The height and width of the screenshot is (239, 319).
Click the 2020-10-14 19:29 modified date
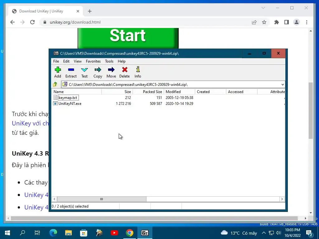(x=179, y=103)
